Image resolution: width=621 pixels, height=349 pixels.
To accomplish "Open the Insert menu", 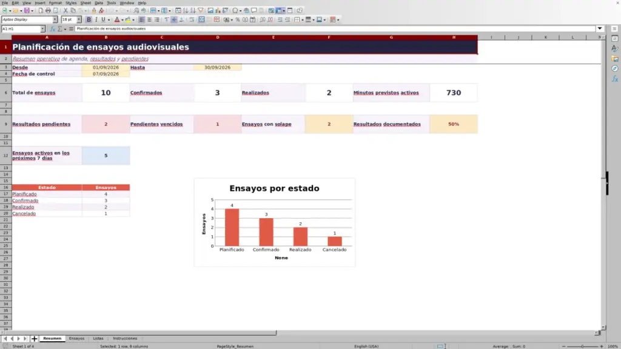I will (x=40, y=3).
